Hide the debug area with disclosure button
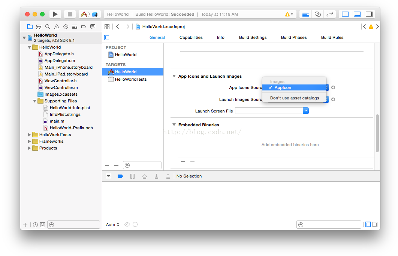Screen dimensions: 398x256 tap(108, 176)
